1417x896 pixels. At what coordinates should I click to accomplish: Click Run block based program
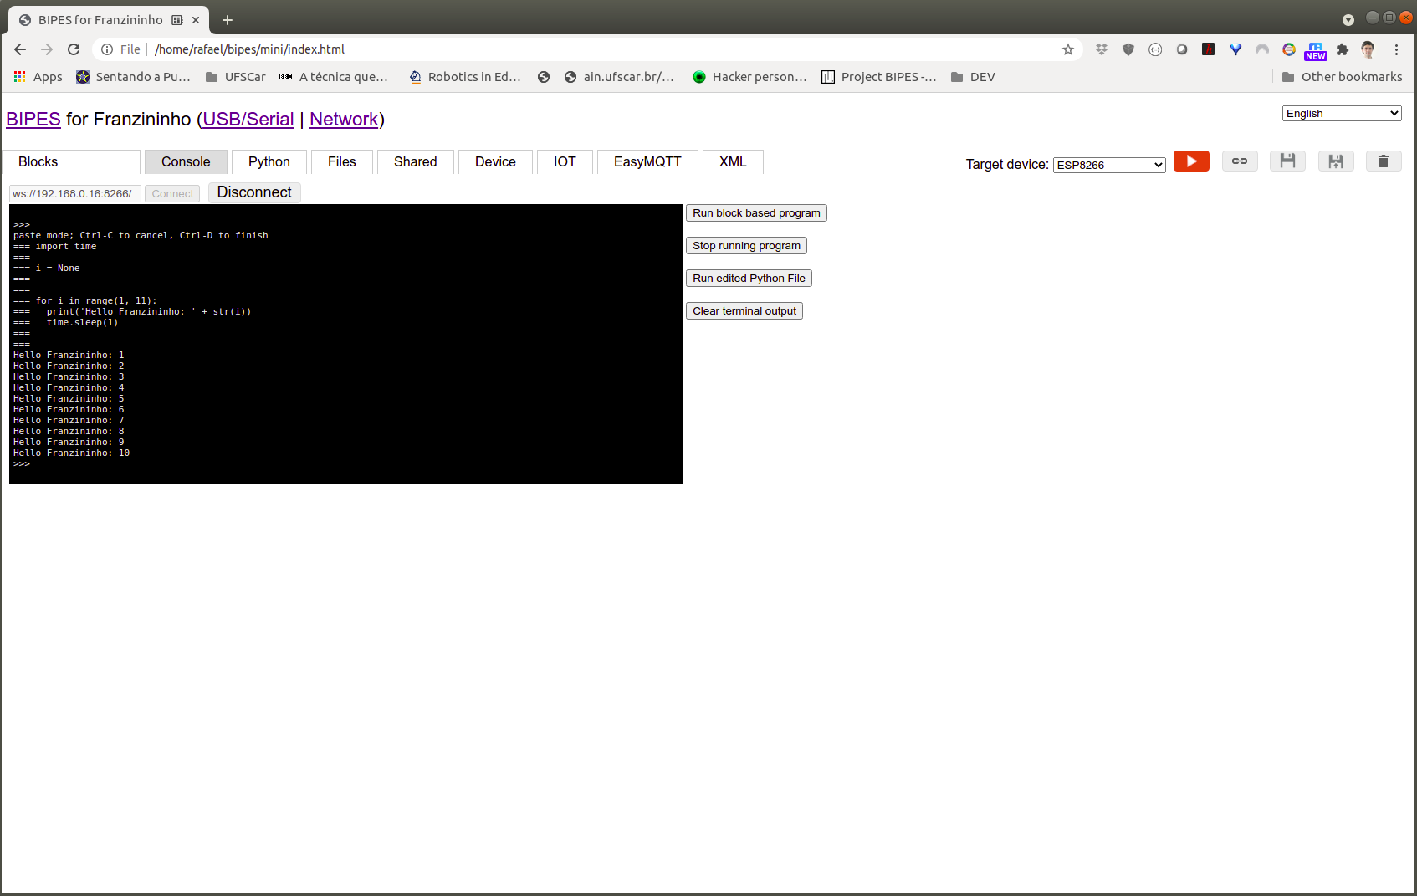point(756,212)
